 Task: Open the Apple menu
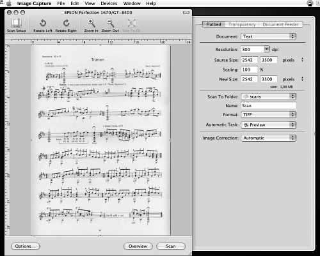[9, 3]
